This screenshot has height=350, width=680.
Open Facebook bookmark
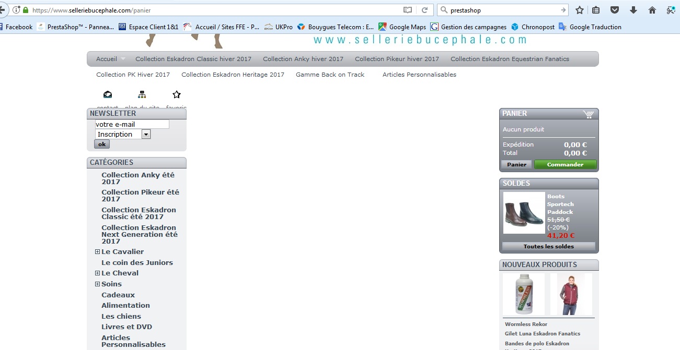16,27
